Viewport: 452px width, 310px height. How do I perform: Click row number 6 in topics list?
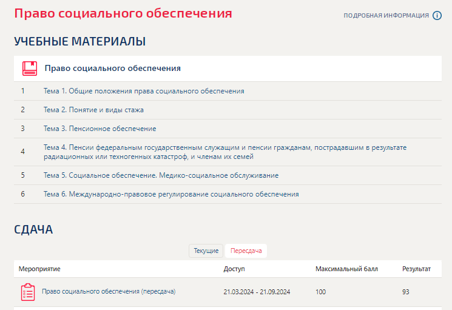click(x=23, y=194)
